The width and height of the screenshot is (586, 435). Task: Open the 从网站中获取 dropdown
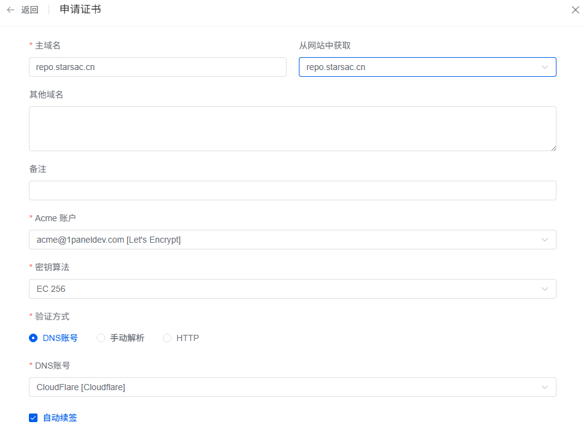(418, 67)
